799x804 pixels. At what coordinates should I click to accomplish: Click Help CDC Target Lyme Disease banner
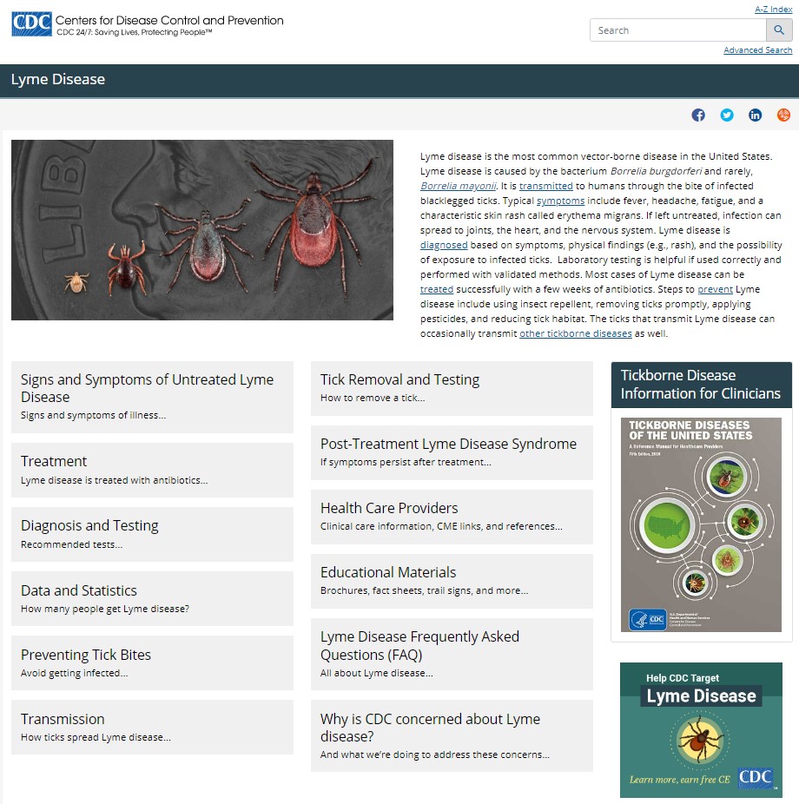[701, 729]
